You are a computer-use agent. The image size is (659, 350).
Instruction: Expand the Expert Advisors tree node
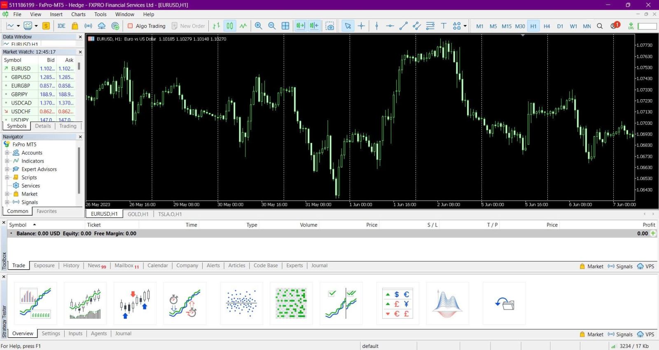(7, 169)
